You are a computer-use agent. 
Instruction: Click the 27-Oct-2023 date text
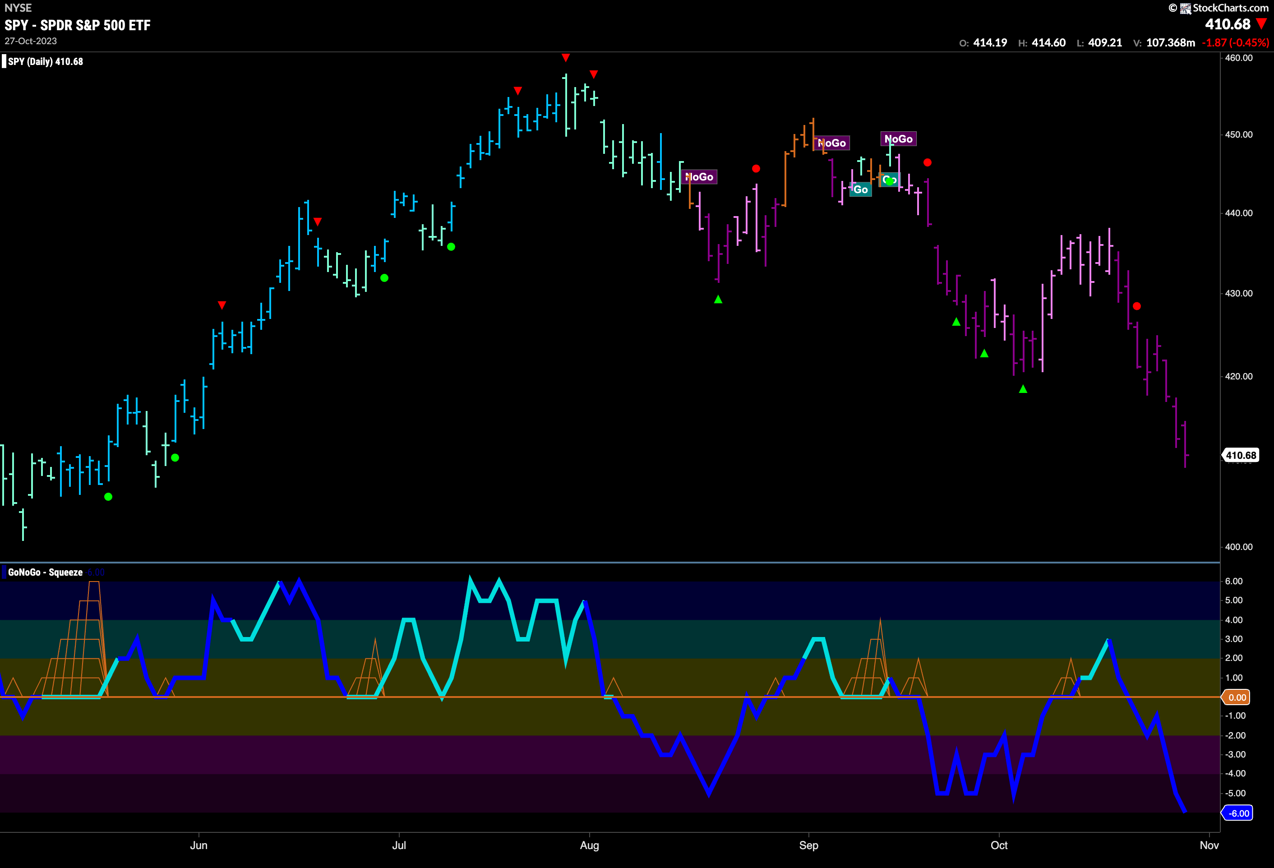(31, 41)
